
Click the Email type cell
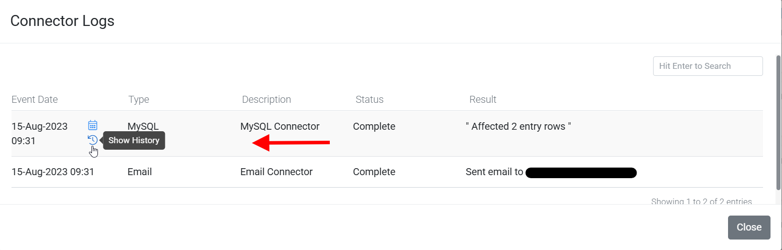[139, 172]
